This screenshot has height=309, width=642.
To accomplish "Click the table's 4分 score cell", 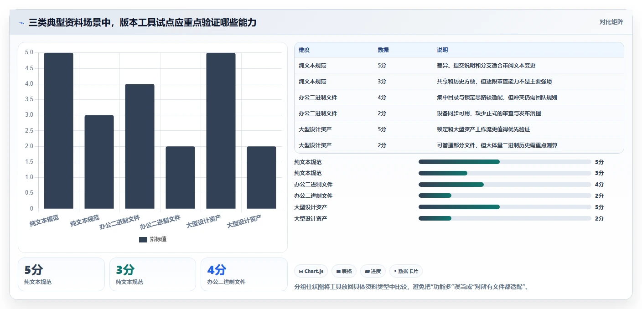I will pos(382,98).
